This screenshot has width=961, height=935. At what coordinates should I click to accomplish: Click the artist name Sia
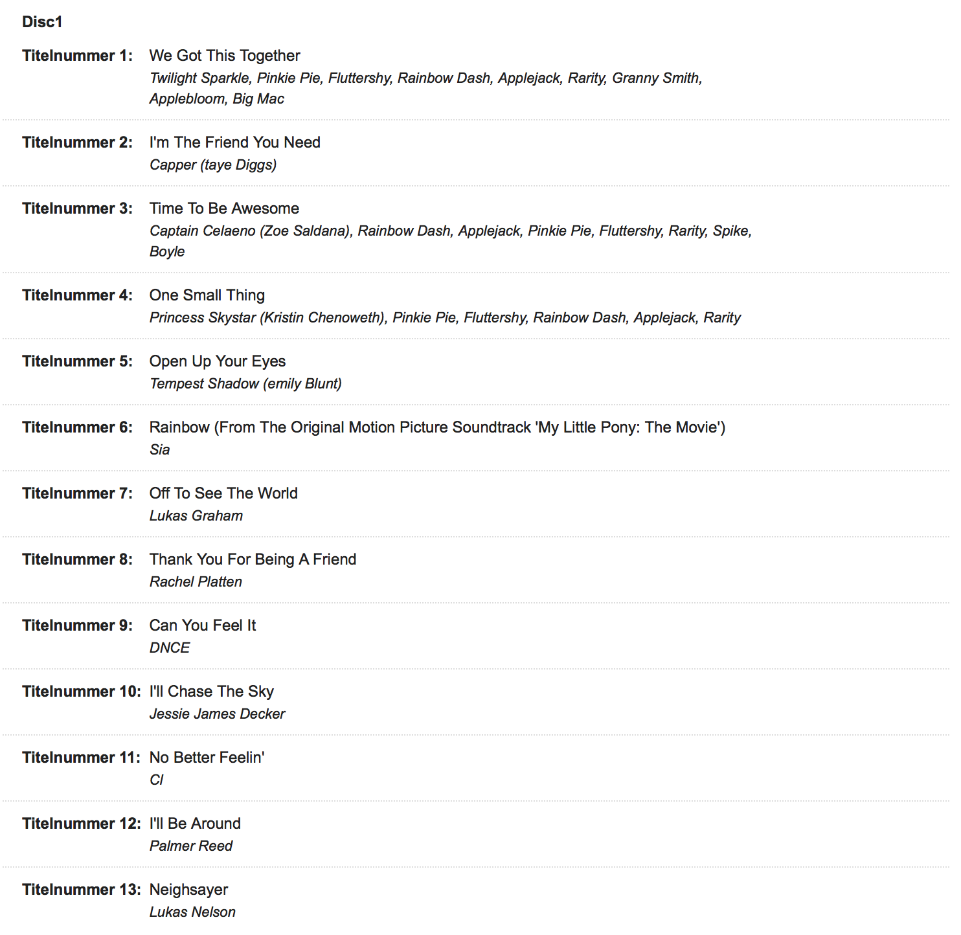click(159, 450)
